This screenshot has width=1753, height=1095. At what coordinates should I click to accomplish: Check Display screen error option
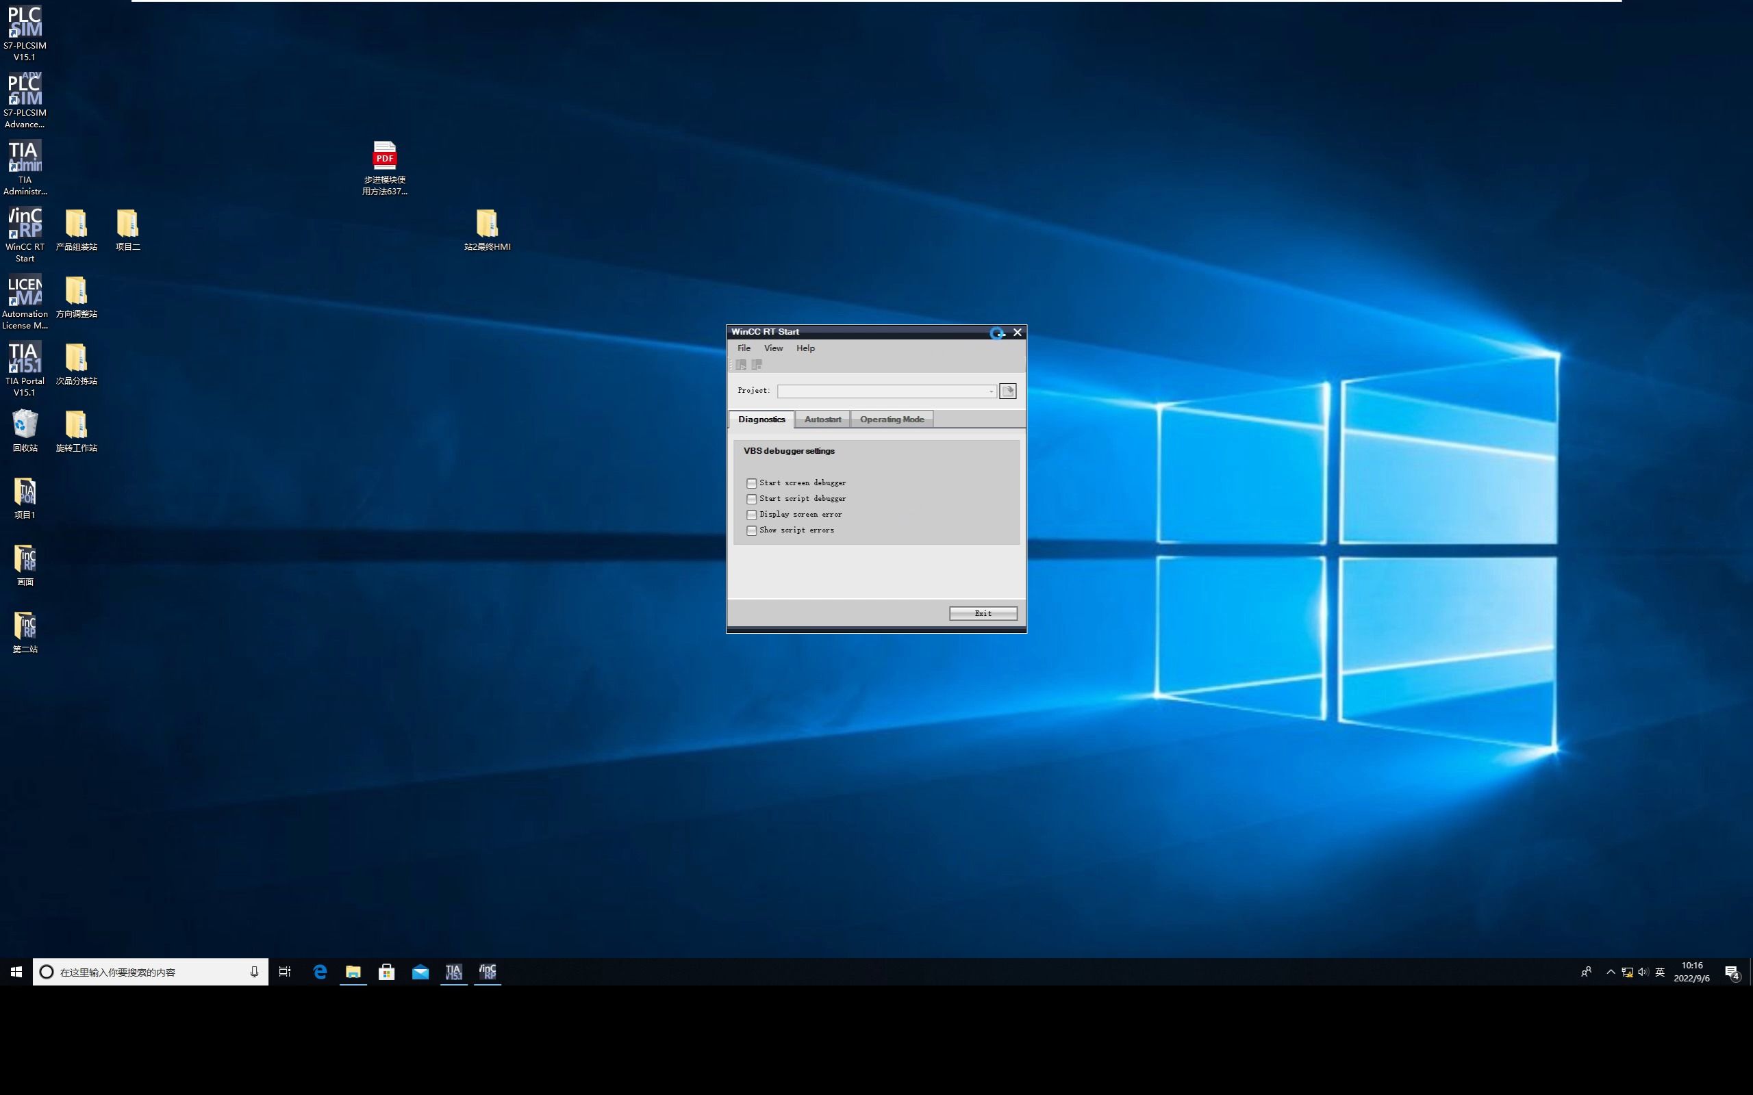coord(752,515)
